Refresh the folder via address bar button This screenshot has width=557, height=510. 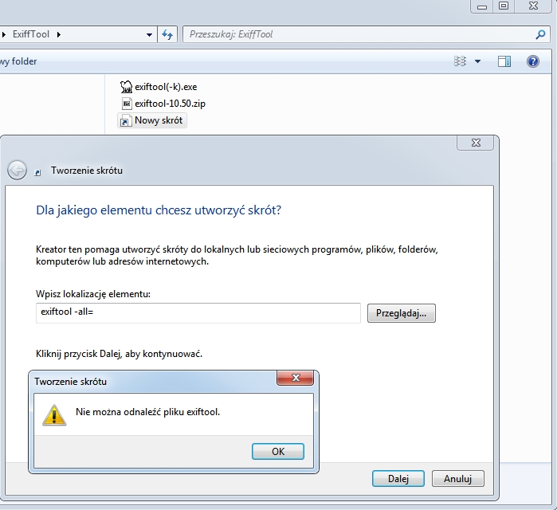[x=167, y=34]
